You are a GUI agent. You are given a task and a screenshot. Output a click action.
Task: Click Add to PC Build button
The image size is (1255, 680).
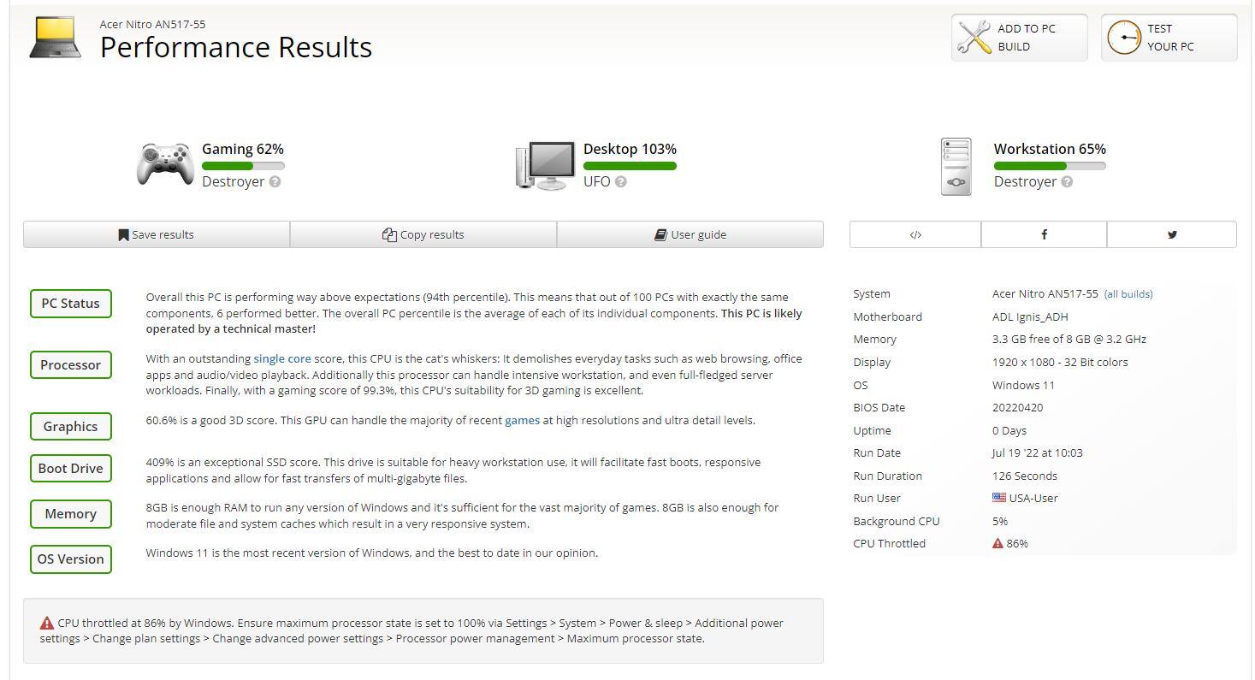click(x=1019, y=38)
